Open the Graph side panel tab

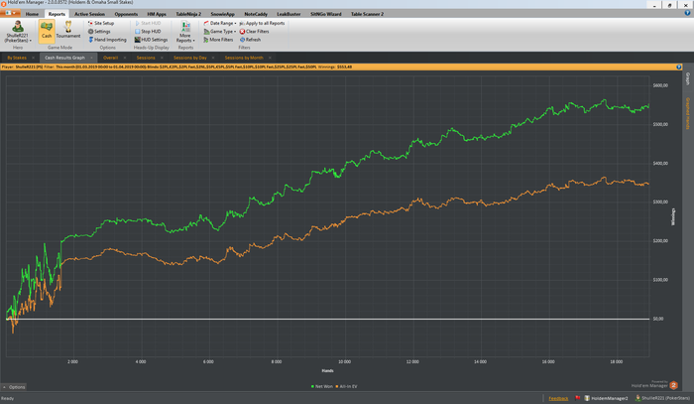click(688, 78)
